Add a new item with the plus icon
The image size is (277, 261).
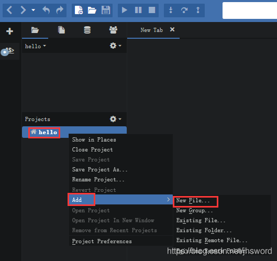click(x=9, y=31)
